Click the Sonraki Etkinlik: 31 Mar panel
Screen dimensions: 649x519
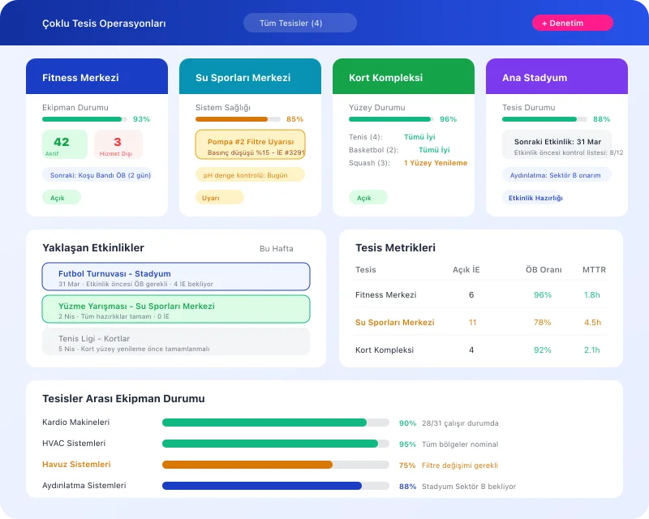(557, 144)
